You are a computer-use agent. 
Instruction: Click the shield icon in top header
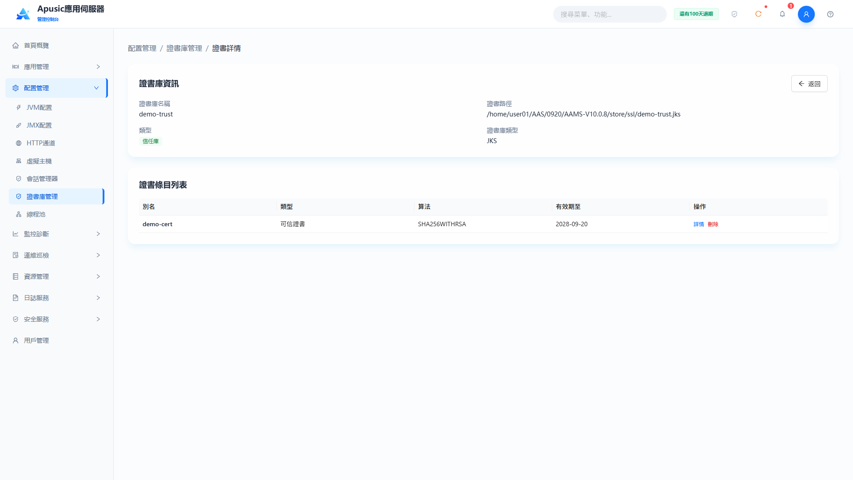[x=734, y=14]
